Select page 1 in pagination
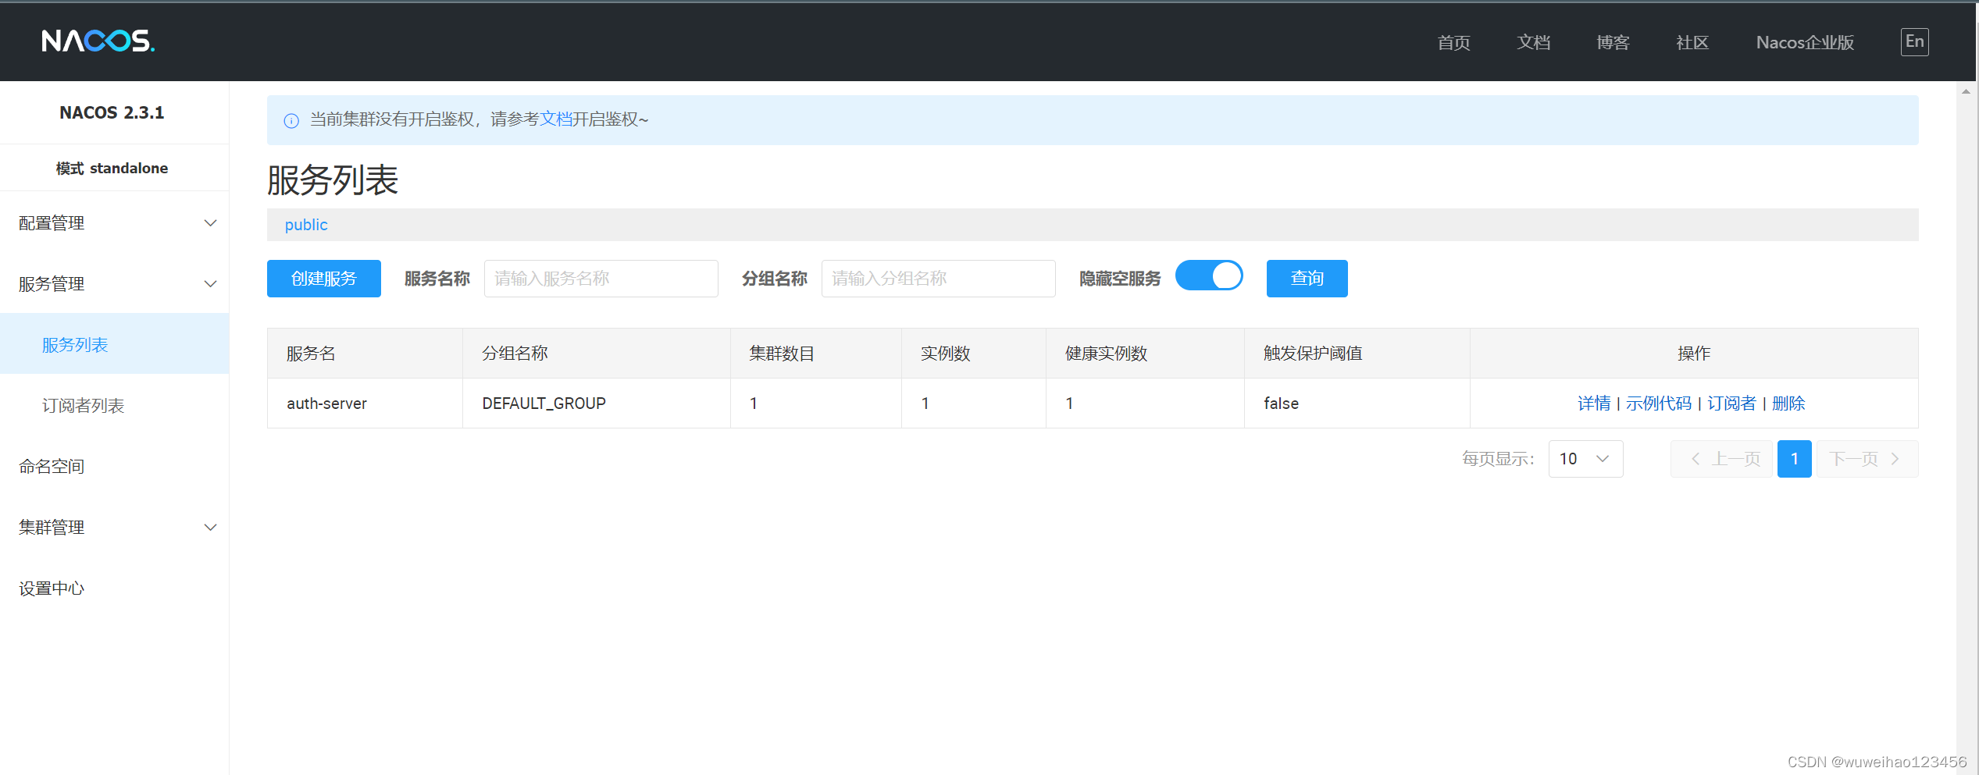 point(1795,459)
